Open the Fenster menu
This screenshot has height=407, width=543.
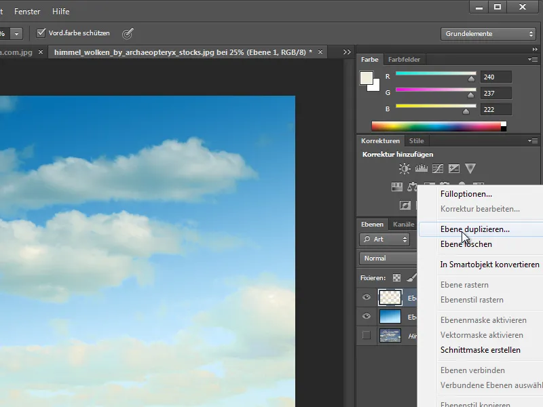tap(27, 12)
